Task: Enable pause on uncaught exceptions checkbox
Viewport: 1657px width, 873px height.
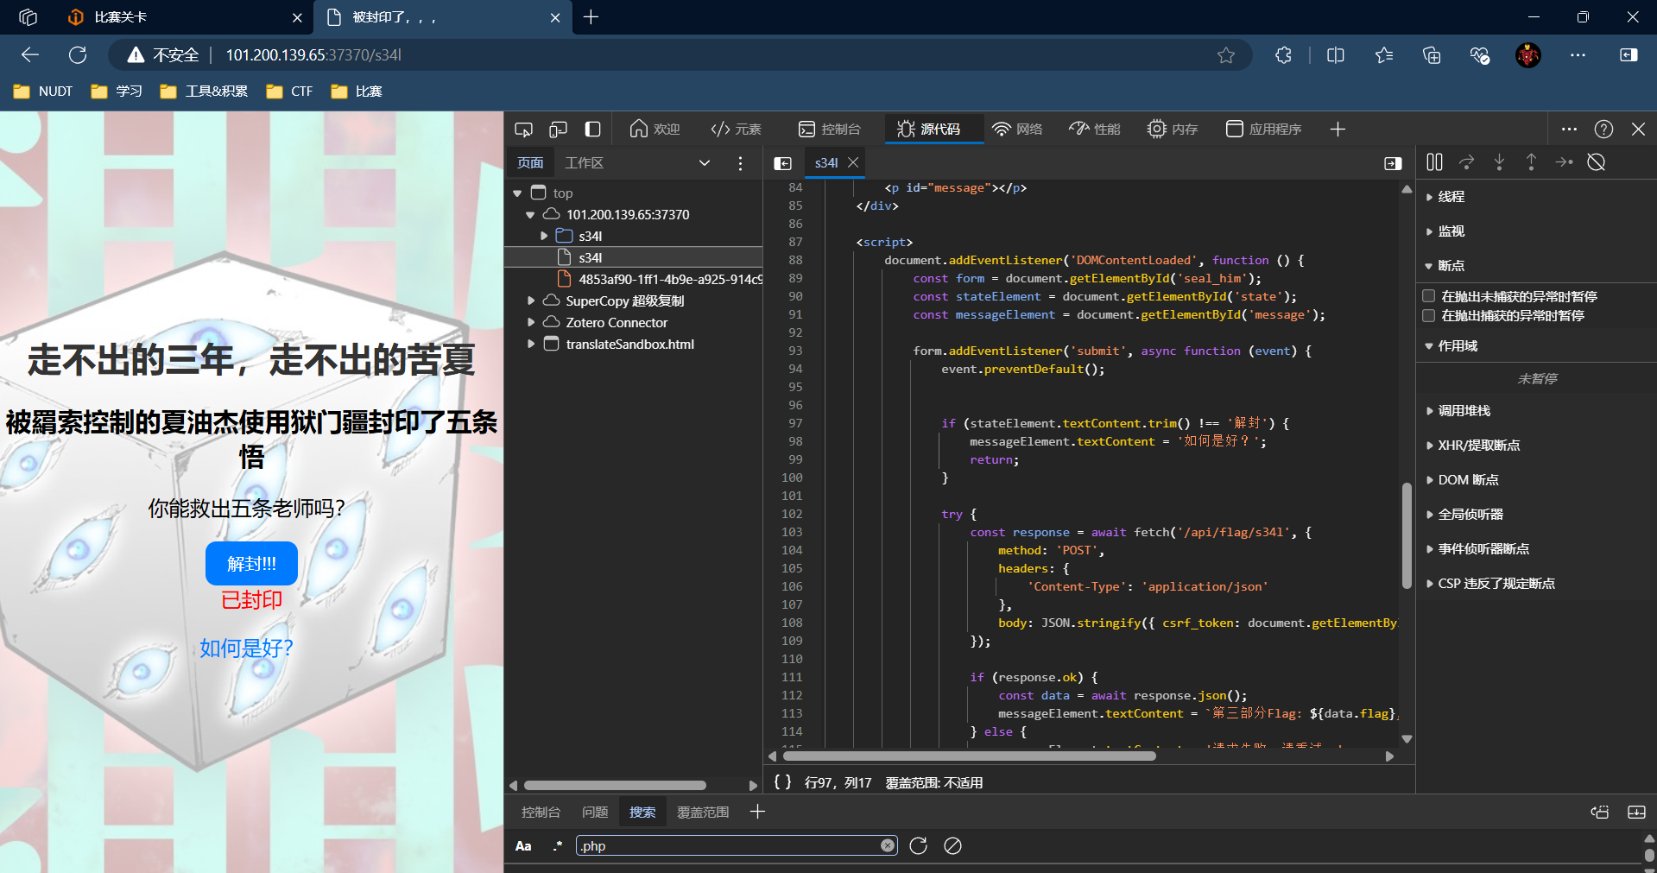Action: click(1429, 296)
